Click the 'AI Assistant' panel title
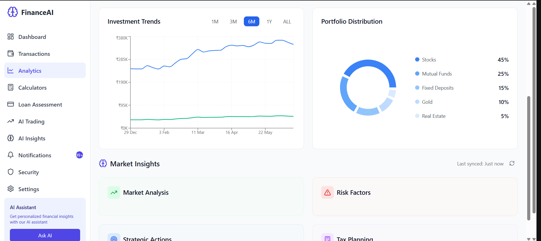This screenshot has height=241, width=541. (23, 207)
